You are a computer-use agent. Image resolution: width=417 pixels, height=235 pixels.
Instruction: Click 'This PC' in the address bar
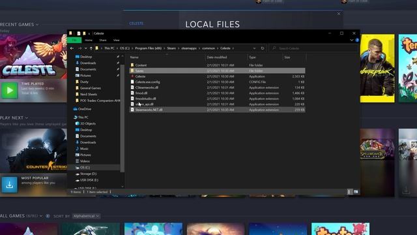109,48
